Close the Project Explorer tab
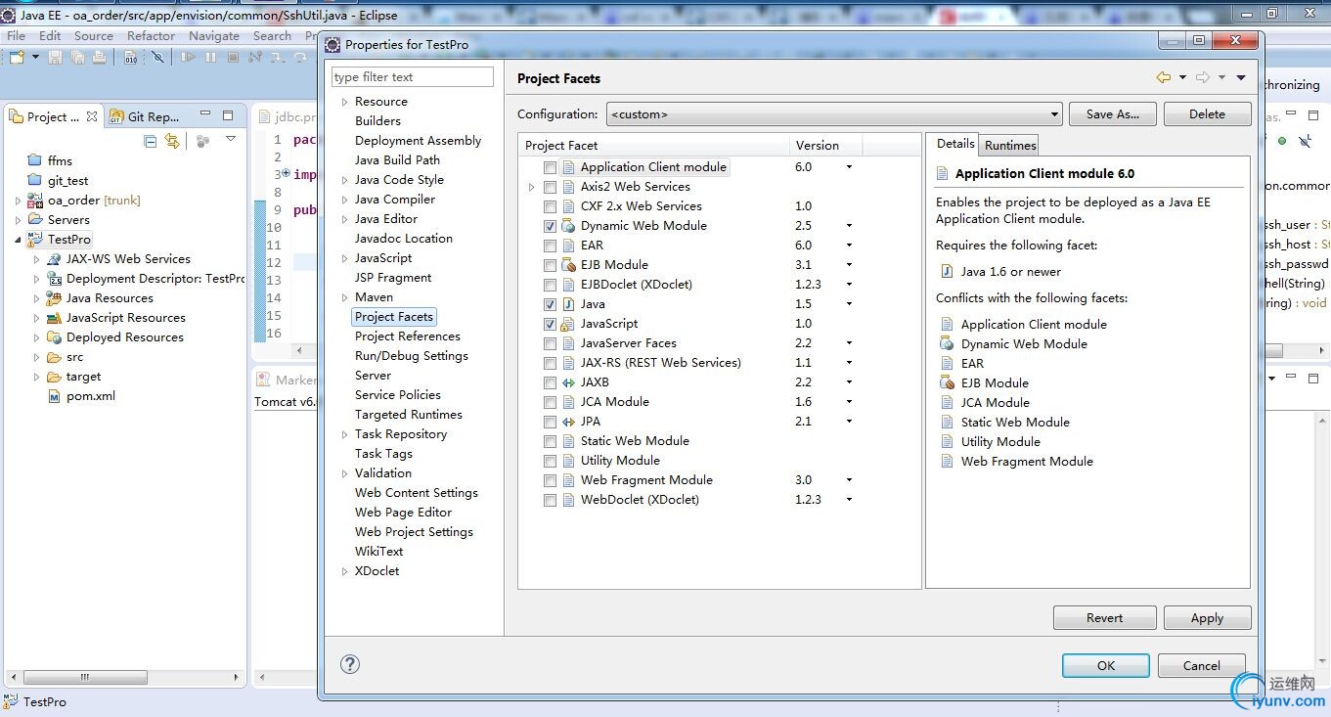The width and height of the screenshot is (1331, 717). 92,116
